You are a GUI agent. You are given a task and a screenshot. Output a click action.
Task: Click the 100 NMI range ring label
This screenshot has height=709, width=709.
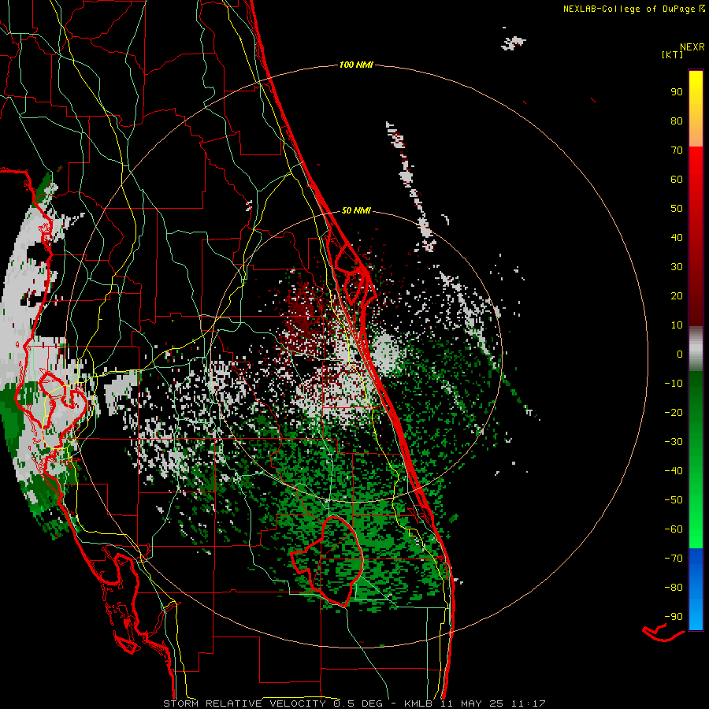[356, 65]
